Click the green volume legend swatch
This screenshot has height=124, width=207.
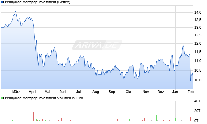tap(2, 98)
